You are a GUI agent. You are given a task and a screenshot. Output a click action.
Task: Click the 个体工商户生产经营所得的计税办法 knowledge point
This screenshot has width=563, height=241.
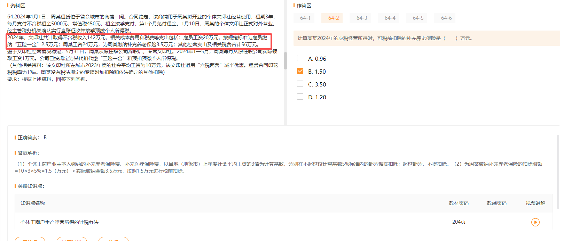pyautogui.click(x=60, y=222)
